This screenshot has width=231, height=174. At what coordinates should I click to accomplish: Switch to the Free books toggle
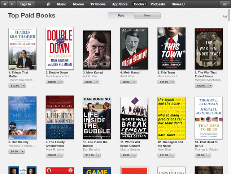(x=147, y=16)
